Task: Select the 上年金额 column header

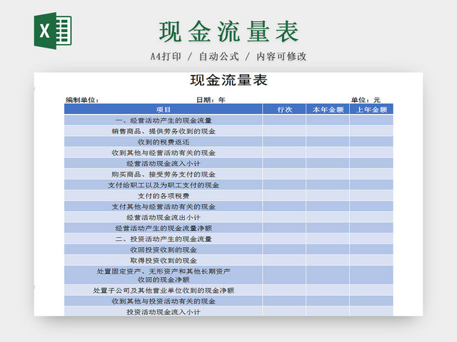Action: point(371,109)
